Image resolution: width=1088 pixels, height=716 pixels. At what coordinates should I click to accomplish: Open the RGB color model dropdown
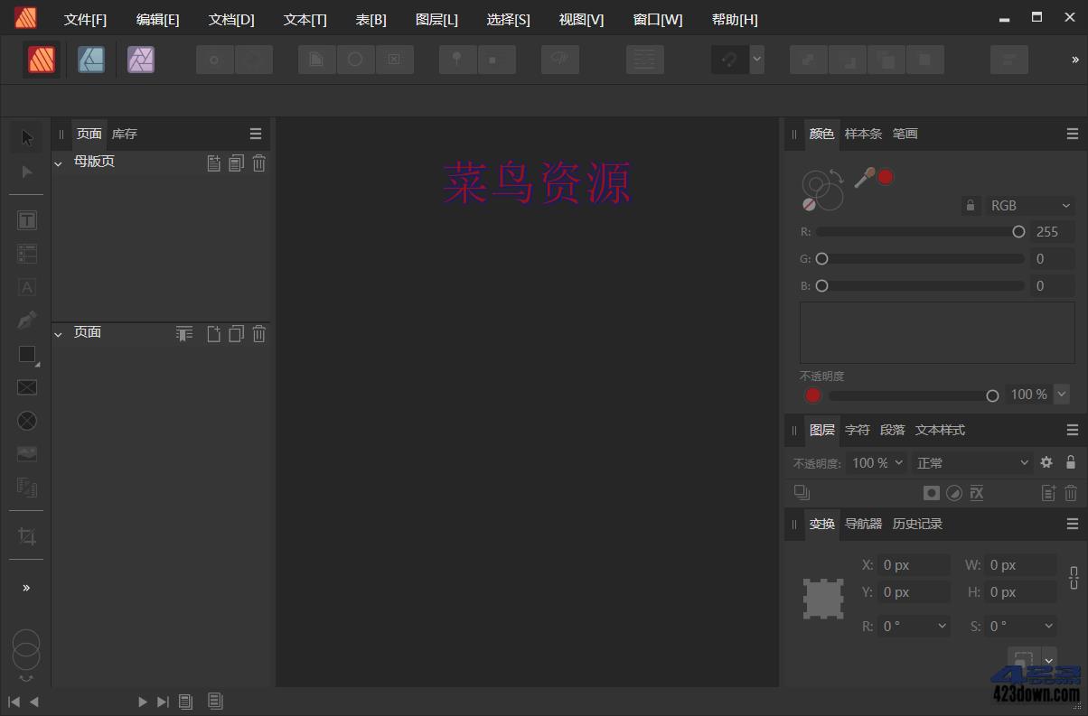tap(1030, 205)
